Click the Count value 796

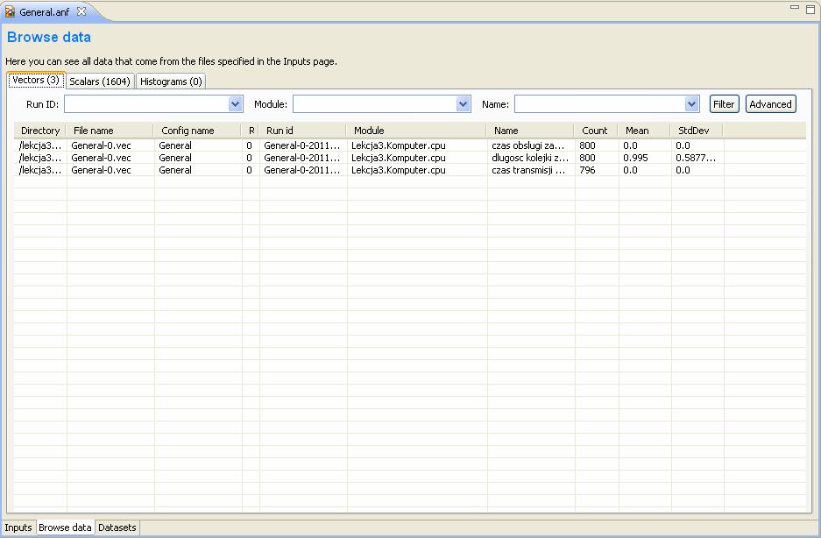coord(587,170)
